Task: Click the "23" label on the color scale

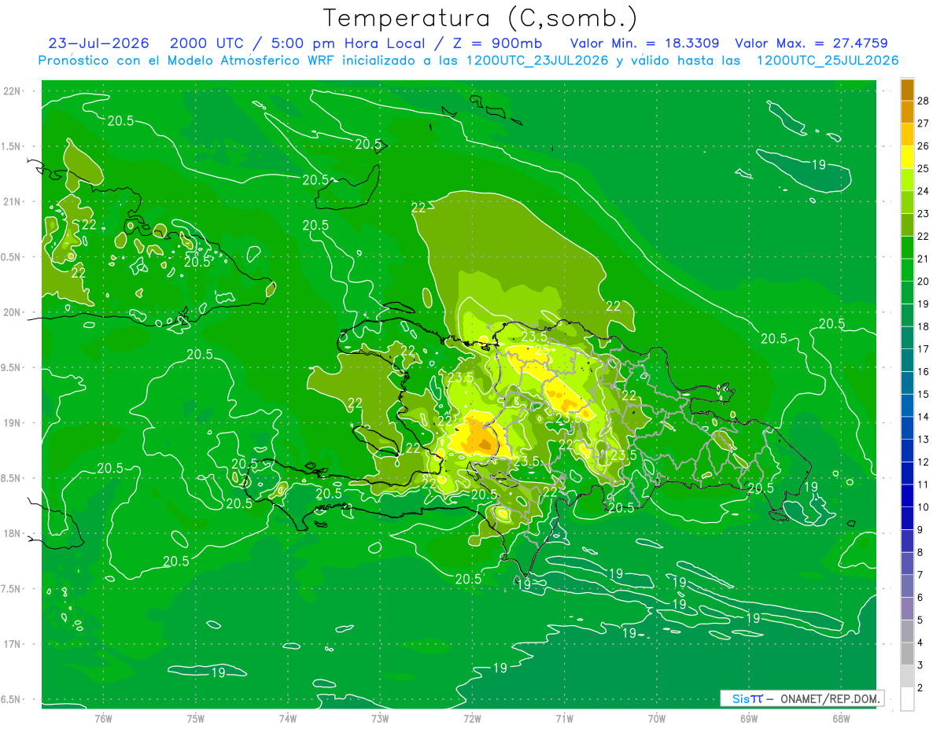Action: 924,214
